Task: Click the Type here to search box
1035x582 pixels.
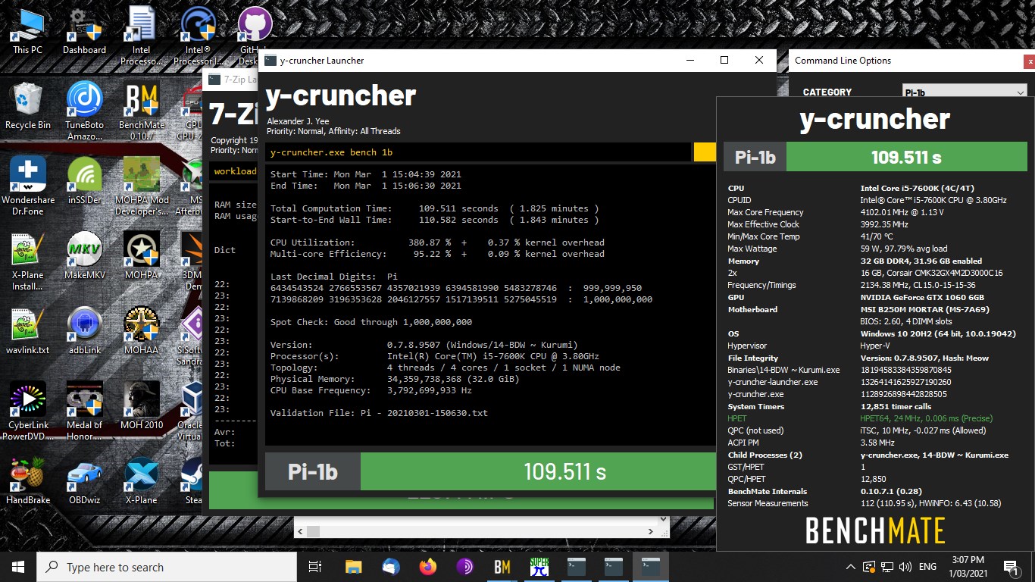Action: [x=167, y=567]
